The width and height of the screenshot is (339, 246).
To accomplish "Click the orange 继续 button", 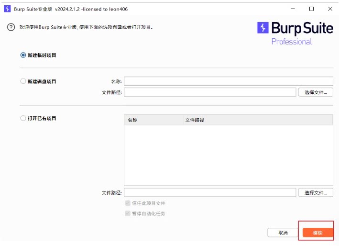I will pyautogui.click(x=317, y=233).
